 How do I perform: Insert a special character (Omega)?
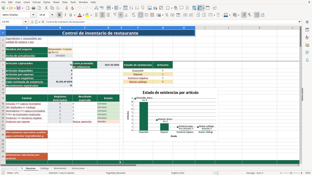[168, 8]
